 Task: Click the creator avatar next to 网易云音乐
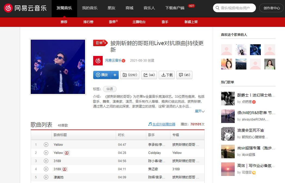(98, 61)
